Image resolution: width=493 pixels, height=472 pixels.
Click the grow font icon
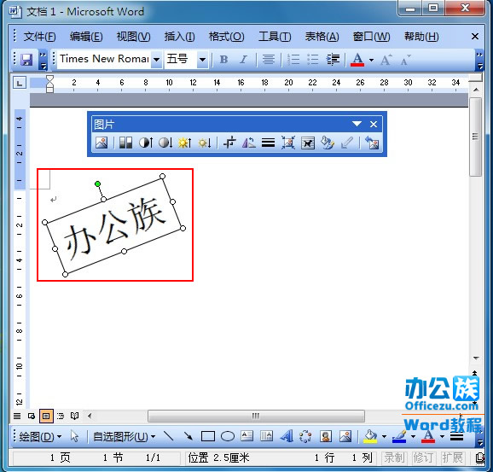tap(386, 59)
